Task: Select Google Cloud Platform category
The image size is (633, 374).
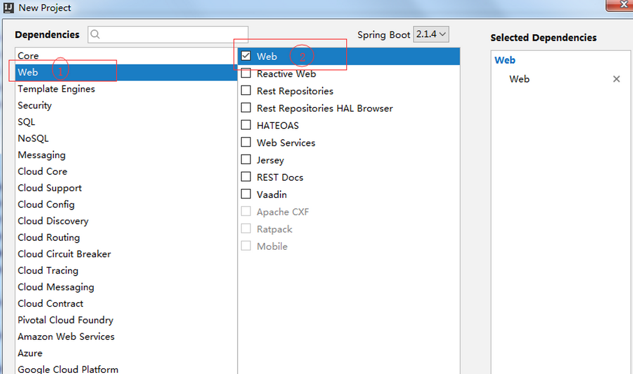Action: [x=126, y=368]
